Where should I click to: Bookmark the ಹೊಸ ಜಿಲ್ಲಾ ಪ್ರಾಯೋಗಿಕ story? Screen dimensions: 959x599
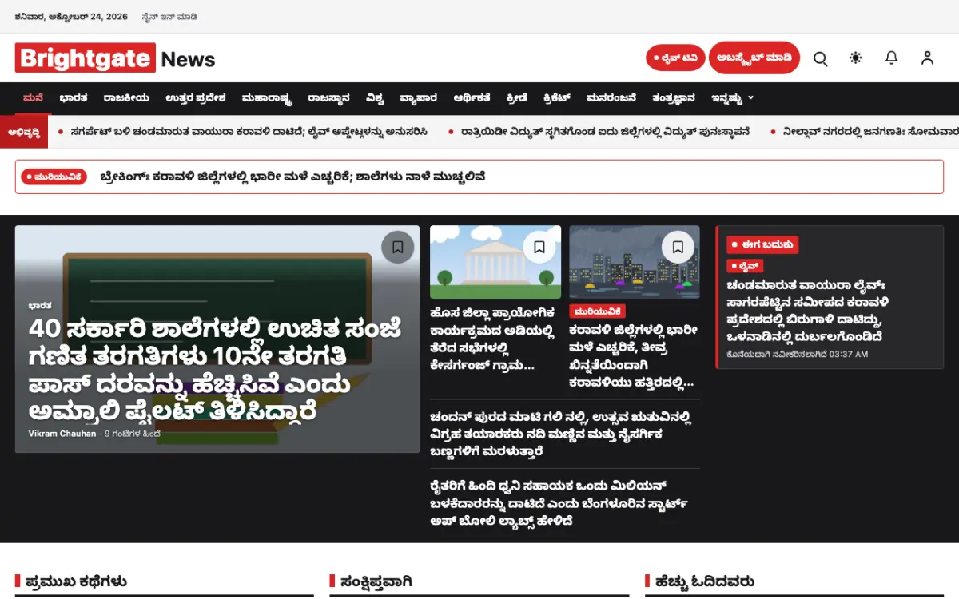coord(539,247)
